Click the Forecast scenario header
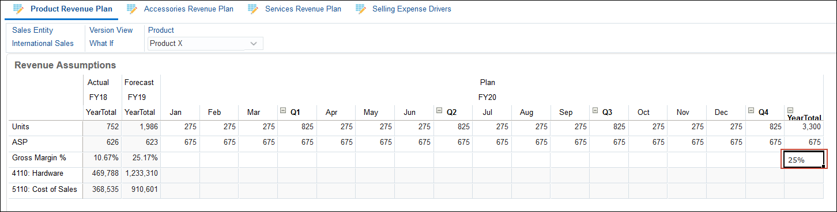The height and width of the screenshot is (212, 837). [139, 82]
